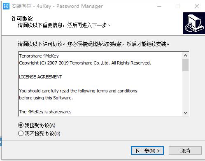
Task: Select the 我接受协议(A) radio button
Action: pos(21,125)
